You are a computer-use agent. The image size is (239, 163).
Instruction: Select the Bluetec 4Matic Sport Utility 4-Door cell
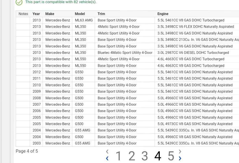click(125, 53)
